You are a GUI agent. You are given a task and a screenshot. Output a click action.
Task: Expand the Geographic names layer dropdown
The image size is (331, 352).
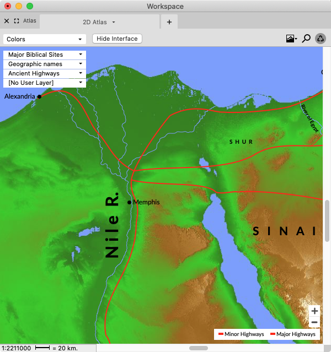coord(45,64)
